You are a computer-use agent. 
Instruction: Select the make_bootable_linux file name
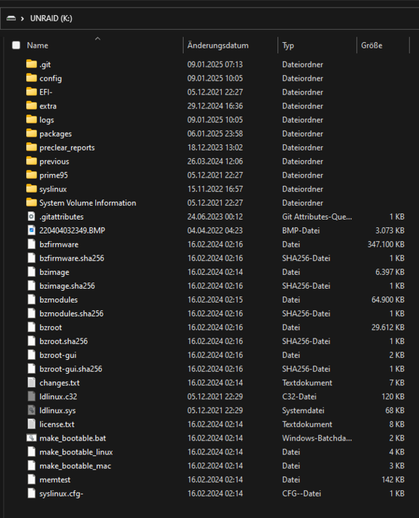click(76, 452)
